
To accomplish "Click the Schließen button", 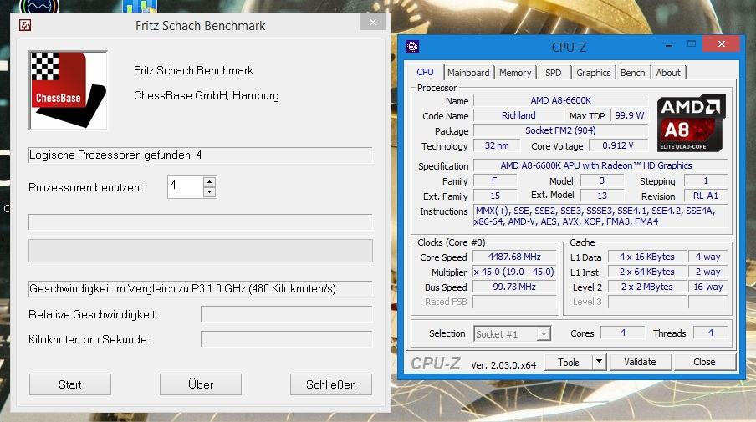I will (x=331, y=384).
